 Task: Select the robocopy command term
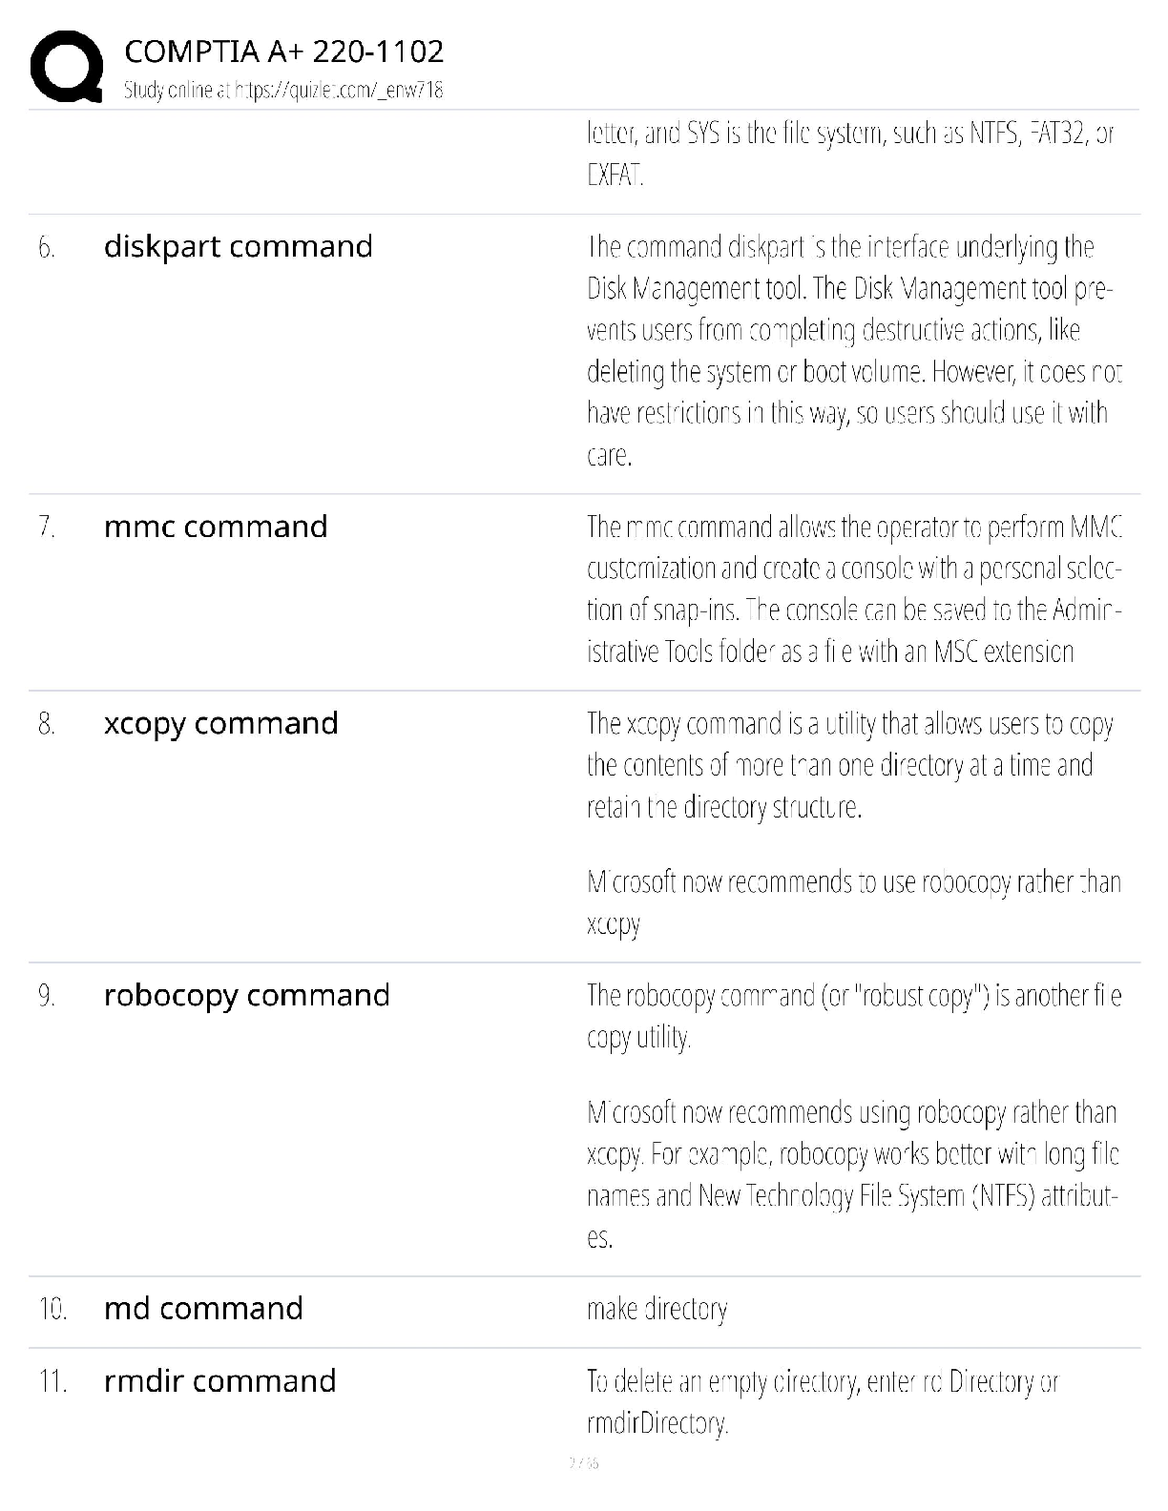point(246,996)
